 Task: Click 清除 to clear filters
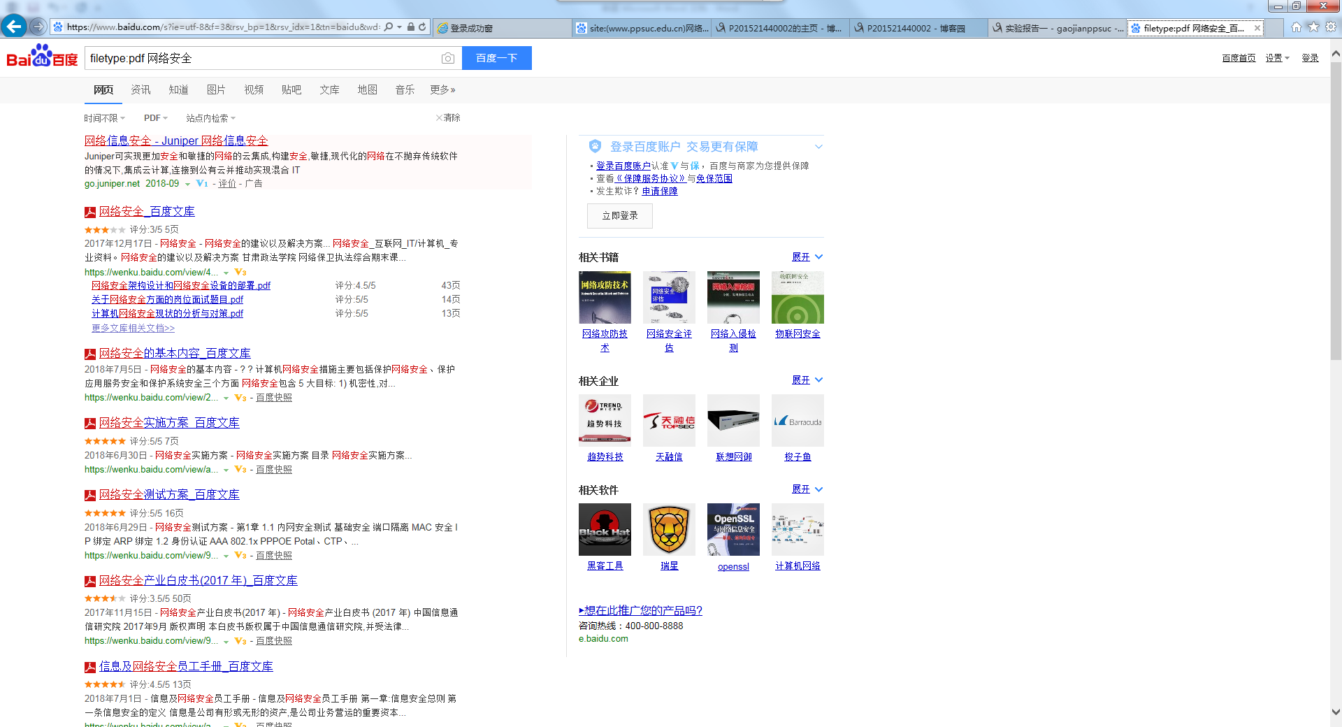(448, 118)
